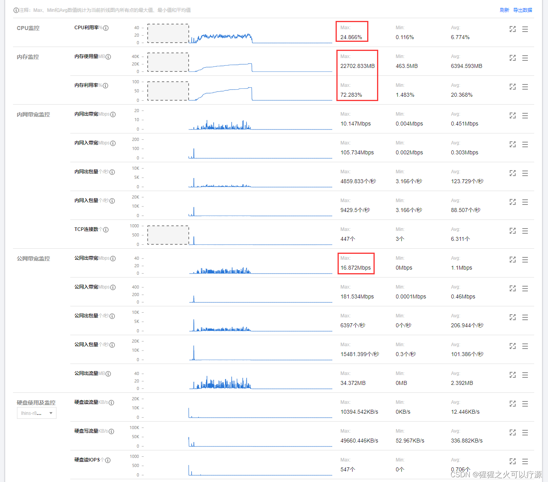Click info icon next to 公网出包量
The width and height of the screenshot is (548, 482).
click(x=112, y=316)
